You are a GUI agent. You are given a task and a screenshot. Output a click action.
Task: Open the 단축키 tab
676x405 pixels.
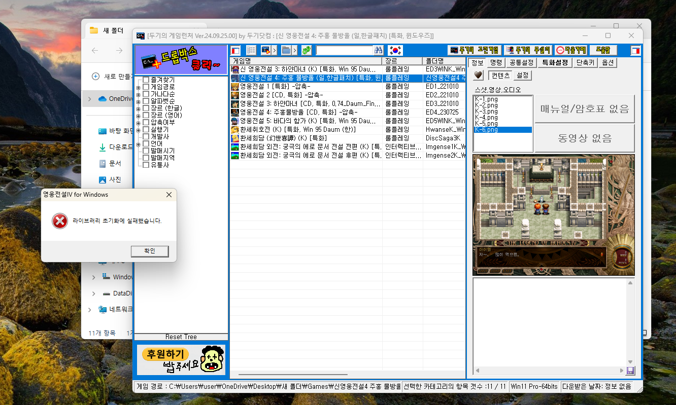coord(586,62)
